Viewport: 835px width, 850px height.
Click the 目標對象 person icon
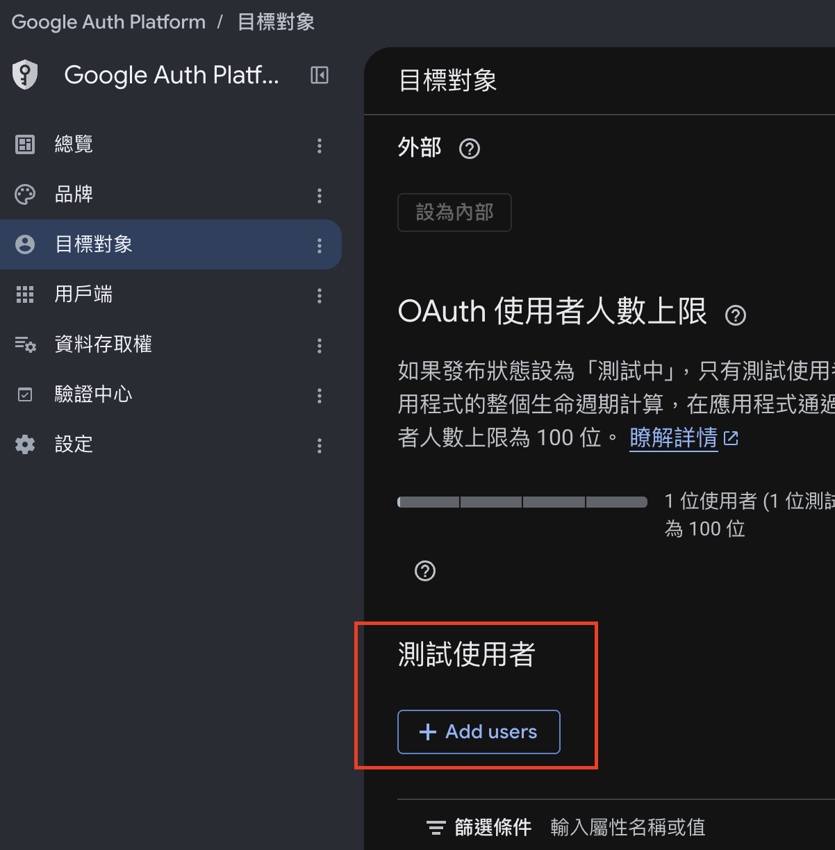tap(25, 244)
